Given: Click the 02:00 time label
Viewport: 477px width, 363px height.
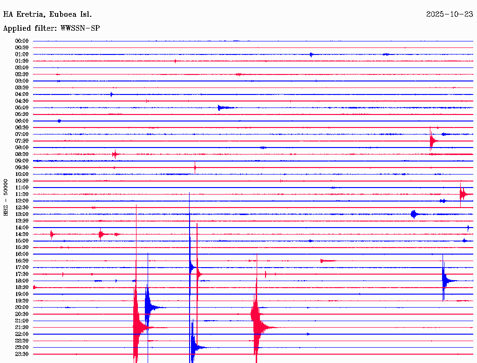Looking at the screenshot, I should (22, 68).
